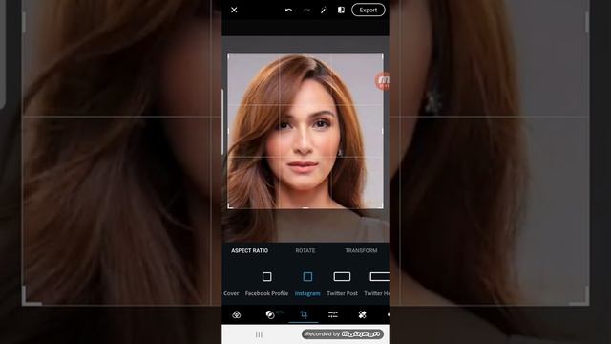Open the Rotate tab
This screenshot has height=344, width=611.
tap(305, 250)
